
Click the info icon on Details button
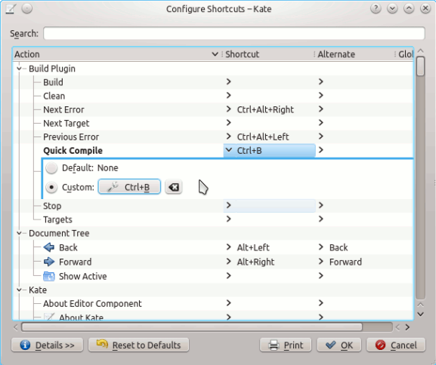pyautogui.click(x=25, y=345)
